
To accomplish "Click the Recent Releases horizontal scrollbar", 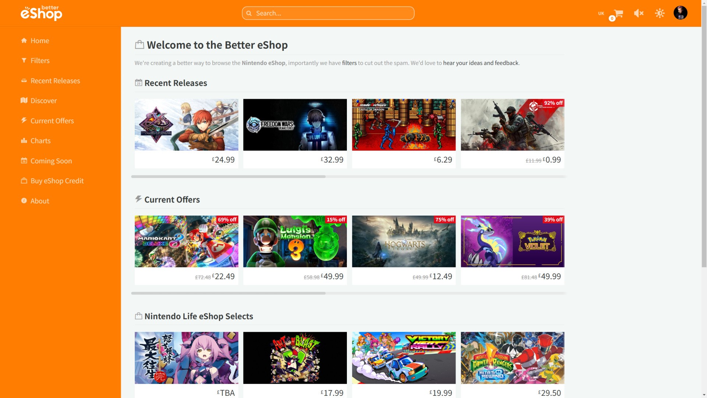I will pyautogui.click(x=228, y=177).
